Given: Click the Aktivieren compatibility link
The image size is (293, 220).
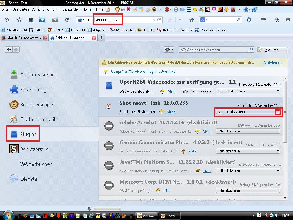Looking at the screenshot, I should tap(272, 63).
